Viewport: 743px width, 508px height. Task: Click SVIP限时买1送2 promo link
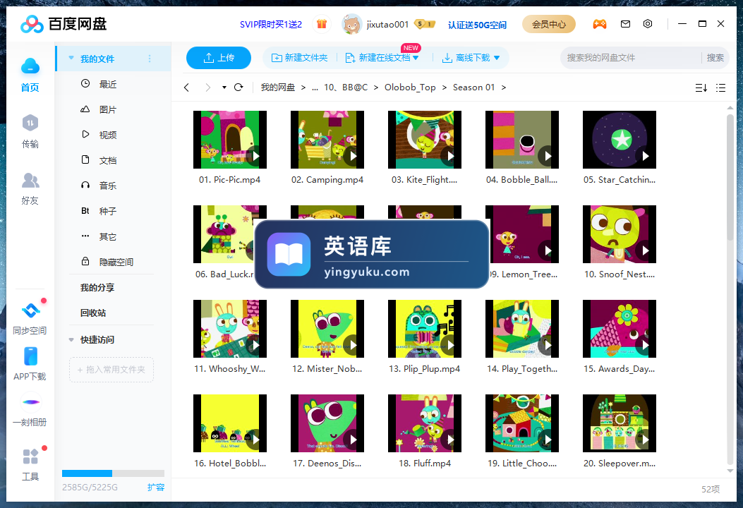270,25
